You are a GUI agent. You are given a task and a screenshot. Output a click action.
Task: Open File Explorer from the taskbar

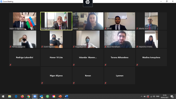(x=10, y=96)
